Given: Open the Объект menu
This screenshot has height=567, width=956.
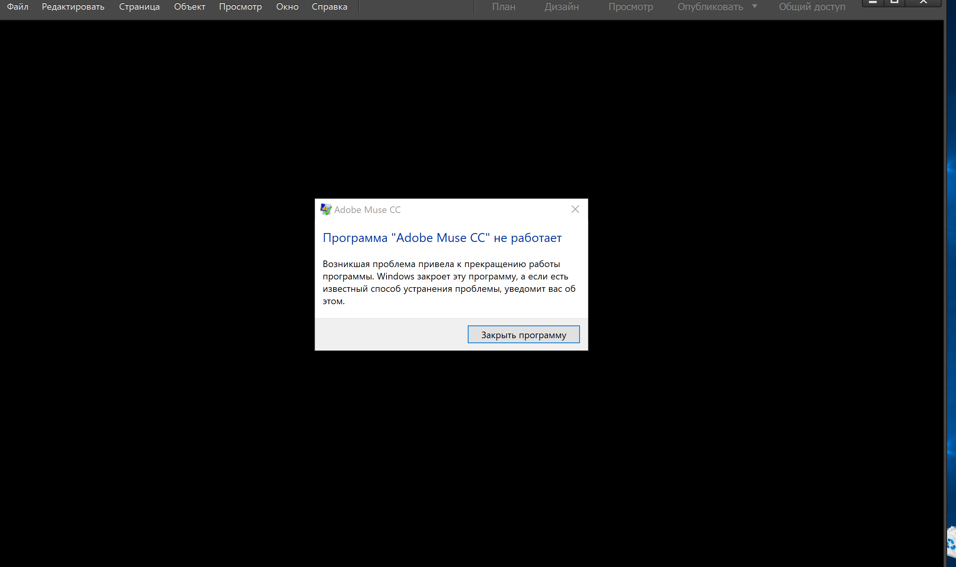Looking at the screenshot, I should pos(190,7).
